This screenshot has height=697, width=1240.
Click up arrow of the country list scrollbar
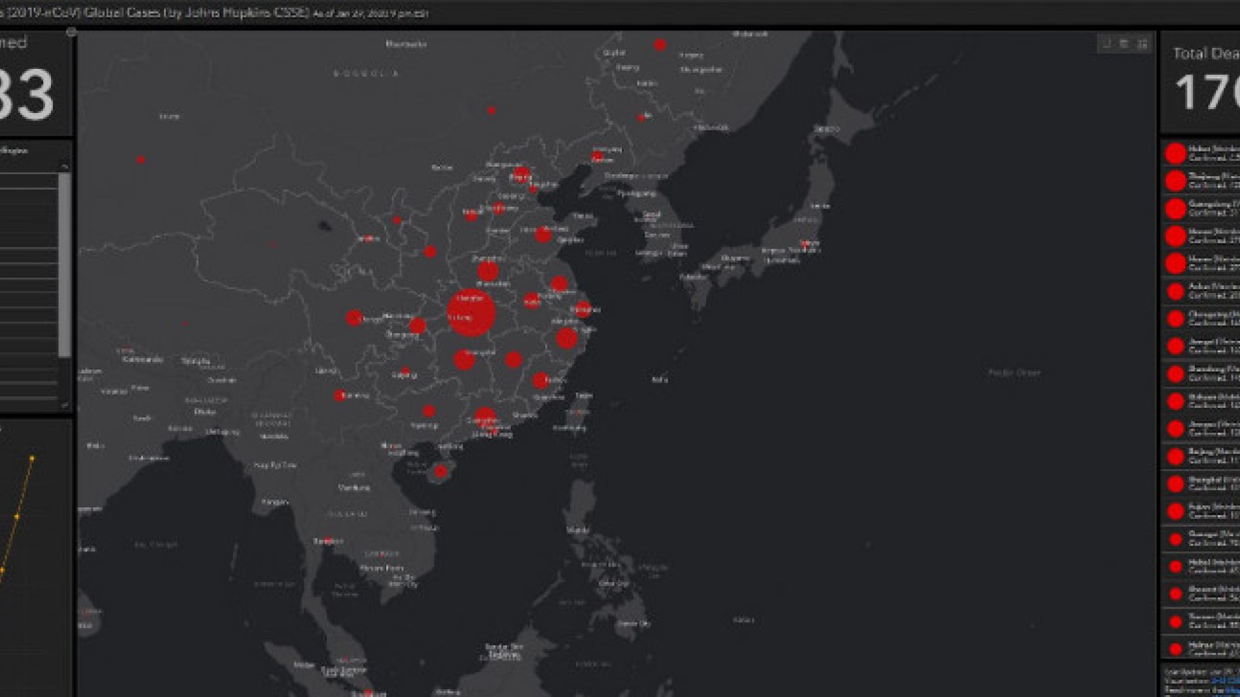(65, 167)
